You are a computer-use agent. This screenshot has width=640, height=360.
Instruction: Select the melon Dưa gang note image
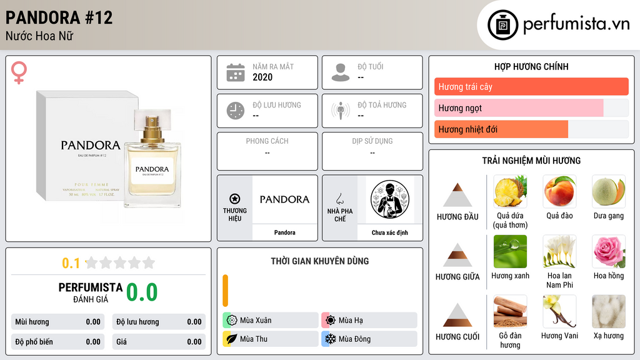coord(609,191)
